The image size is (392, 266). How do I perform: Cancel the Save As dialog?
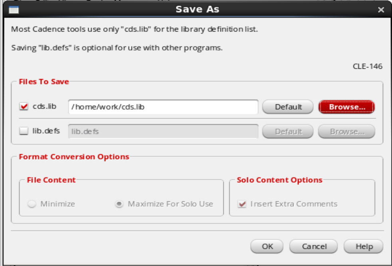(x=314, y=246)
